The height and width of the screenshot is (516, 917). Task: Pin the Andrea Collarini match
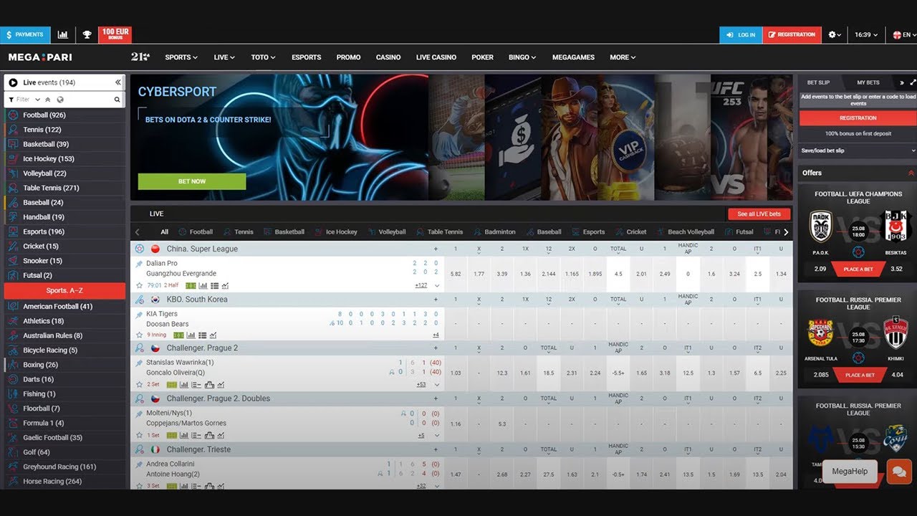click(x=140, y=464)
